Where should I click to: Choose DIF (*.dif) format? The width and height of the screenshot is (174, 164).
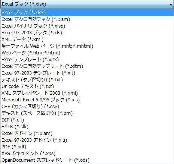pos(87,120)
